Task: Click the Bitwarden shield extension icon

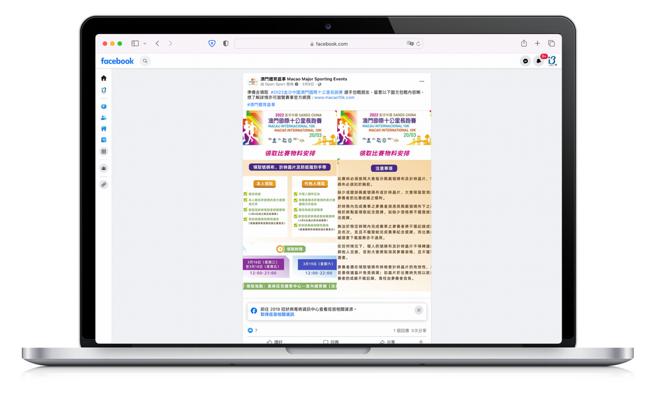Action: (x=212, y=44)
